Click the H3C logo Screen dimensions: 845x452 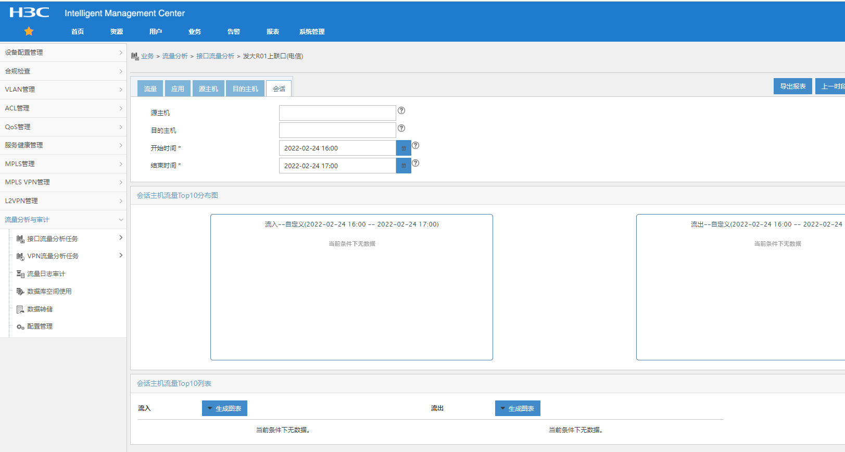[29, 12]
